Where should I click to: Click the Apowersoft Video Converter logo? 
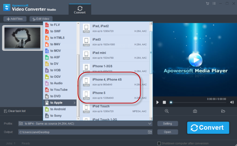pyautogui.click(x=7, y=7)
